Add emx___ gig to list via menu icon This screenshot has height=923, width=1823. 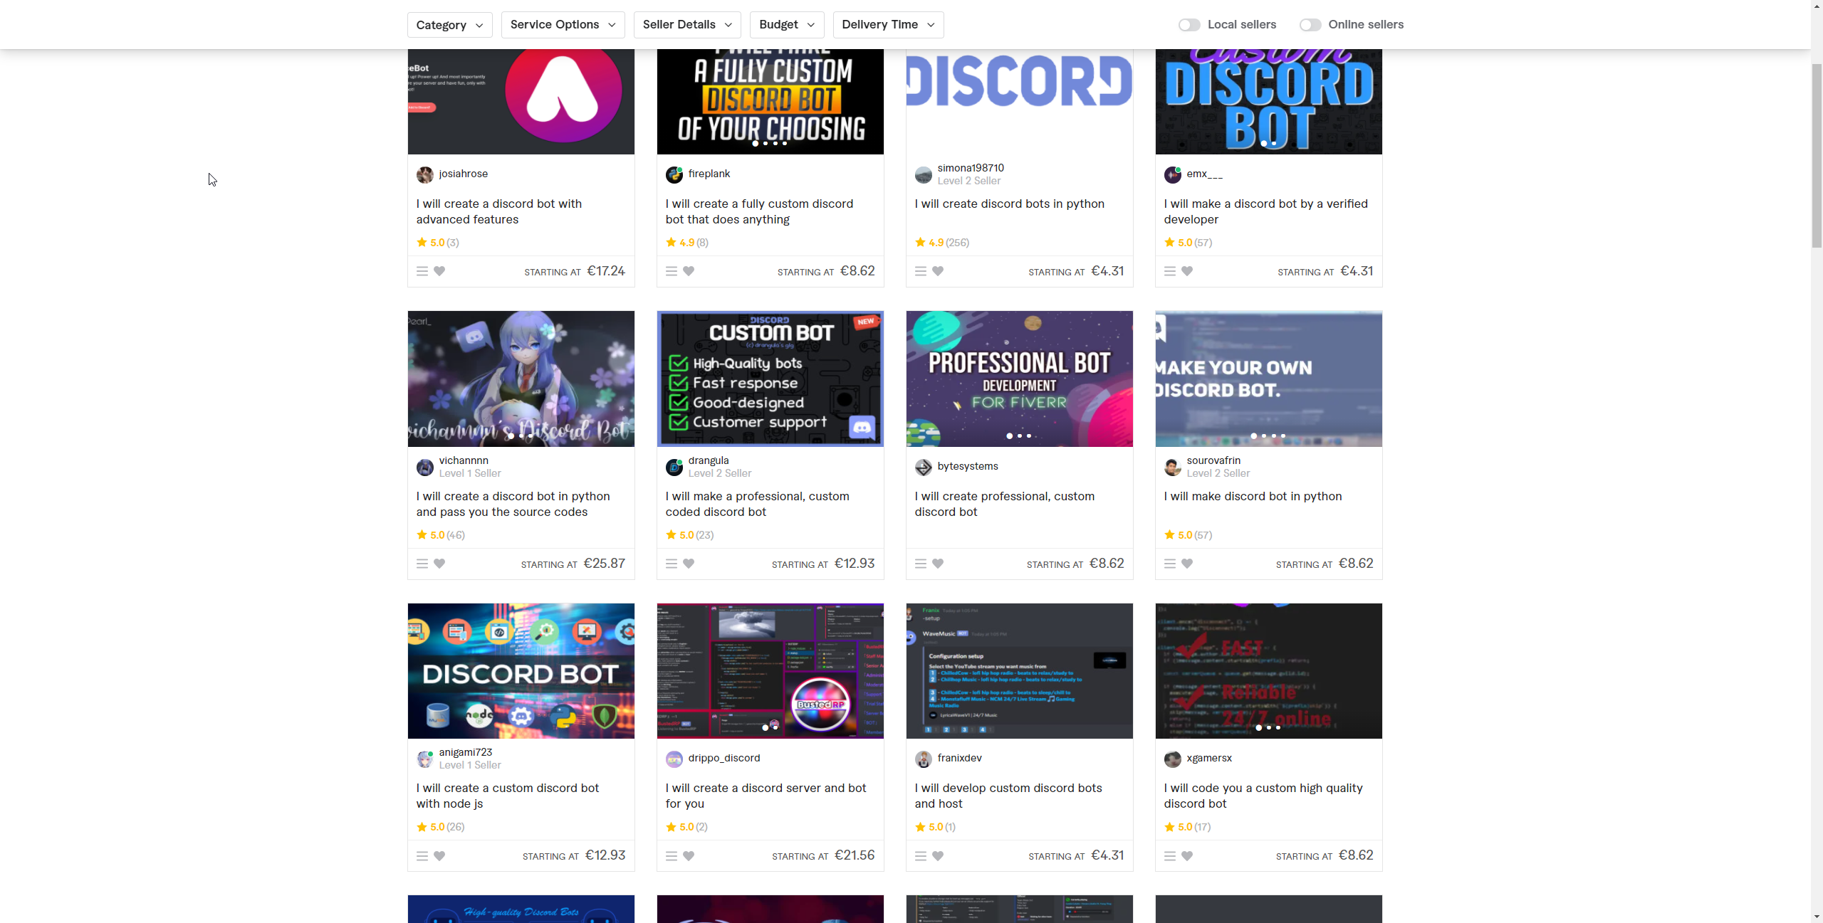point(1169,271)
